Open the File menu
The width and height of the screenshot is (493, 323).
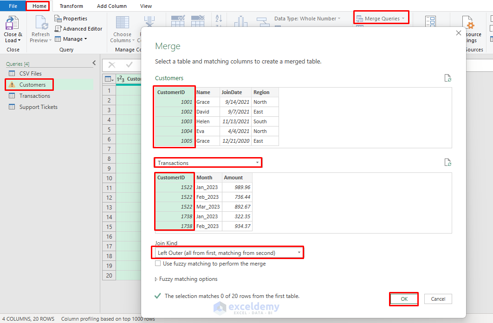click(13, 6)
